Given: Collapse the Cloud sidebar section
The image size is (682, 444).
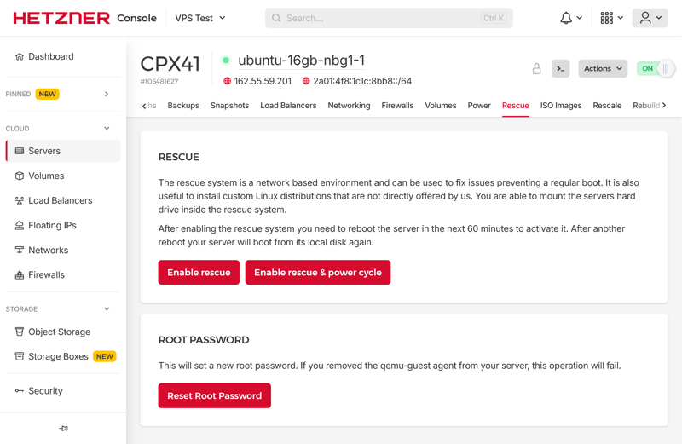Looking at the screenshot, I should pos(107,129).
